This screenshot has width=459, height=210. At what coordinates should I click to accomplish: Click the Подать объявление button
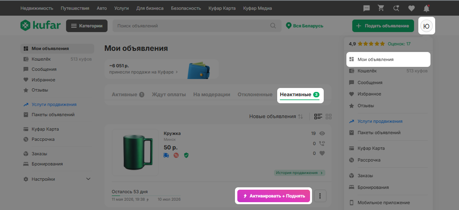[383, 26]
